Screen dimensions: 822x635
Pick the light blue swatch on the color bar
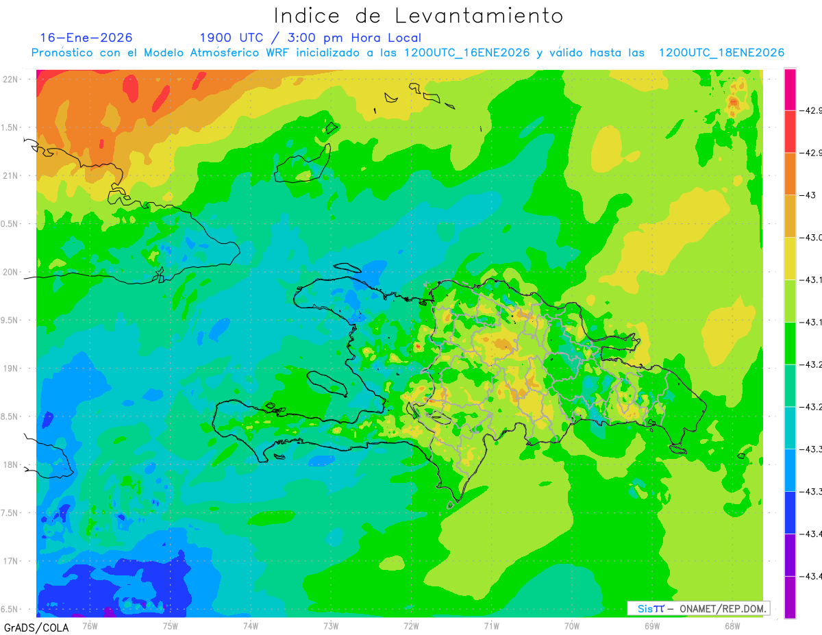pyautogui.click(x=790, y=469)
